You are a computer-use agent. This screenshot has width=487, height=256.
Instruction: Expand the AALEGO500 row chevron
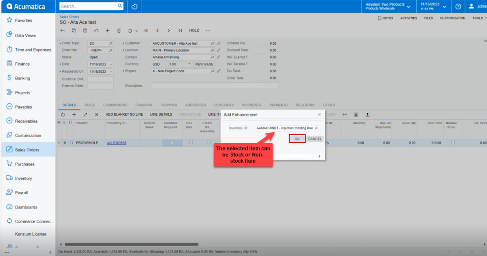(x=59, y=143)
